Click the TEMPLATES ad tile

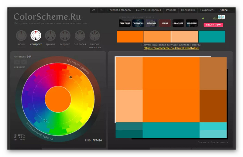pyautogui.click(x=138, y=23)
